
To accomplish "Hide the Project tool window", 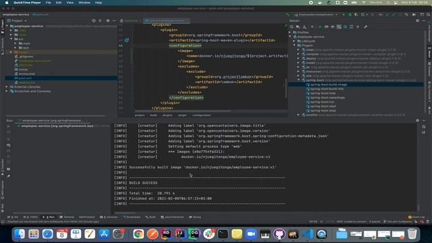I will [x=114, y=21].
